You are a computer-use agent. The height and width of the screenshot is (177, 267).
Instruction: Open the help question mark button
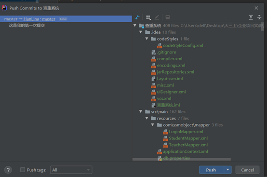pyautogui.click(x=8, y=170)
